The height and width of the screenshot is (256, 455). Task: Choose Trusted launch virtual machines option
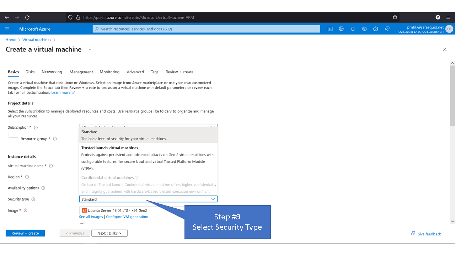(x=148, y=158)
